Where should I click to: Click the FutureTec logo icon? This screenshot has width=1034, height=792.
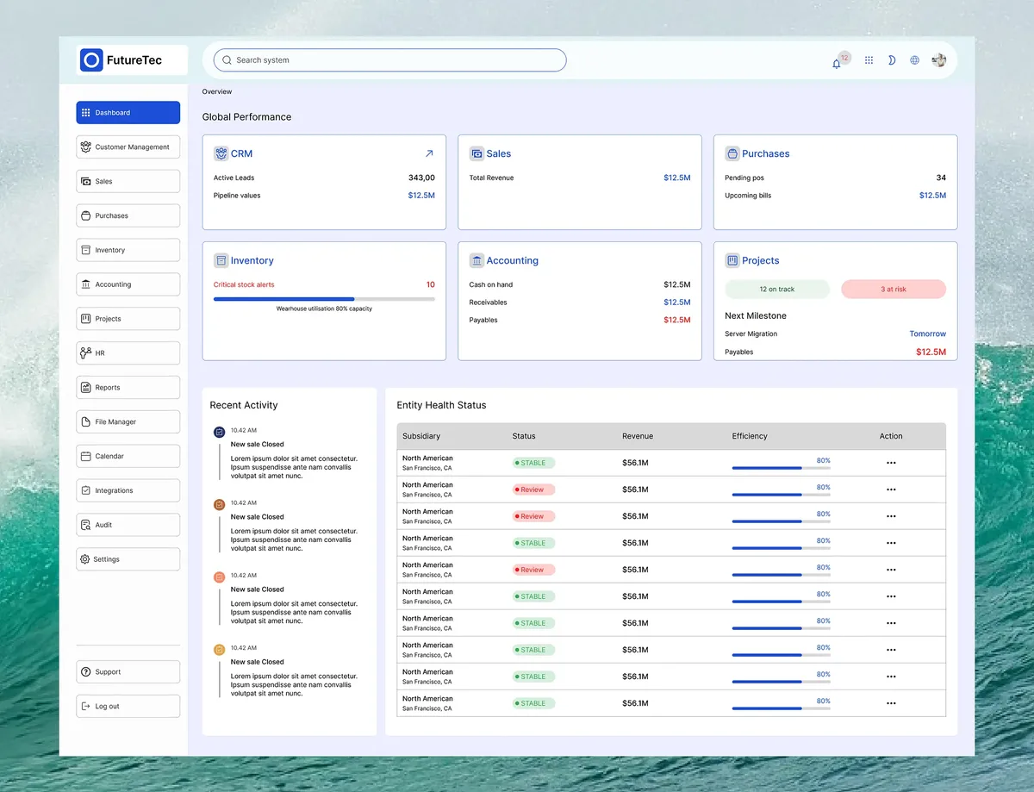pos(91,60)
